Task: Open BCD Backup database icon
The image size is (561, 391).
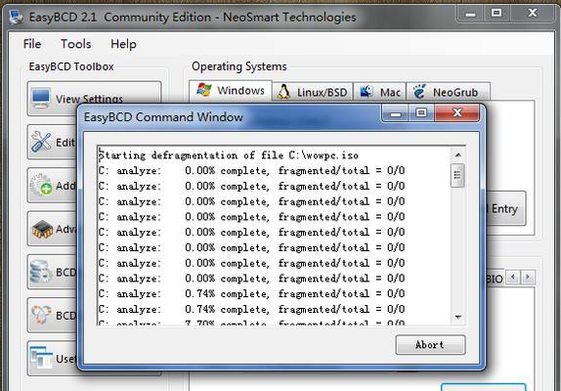Action: click(41, 272)
